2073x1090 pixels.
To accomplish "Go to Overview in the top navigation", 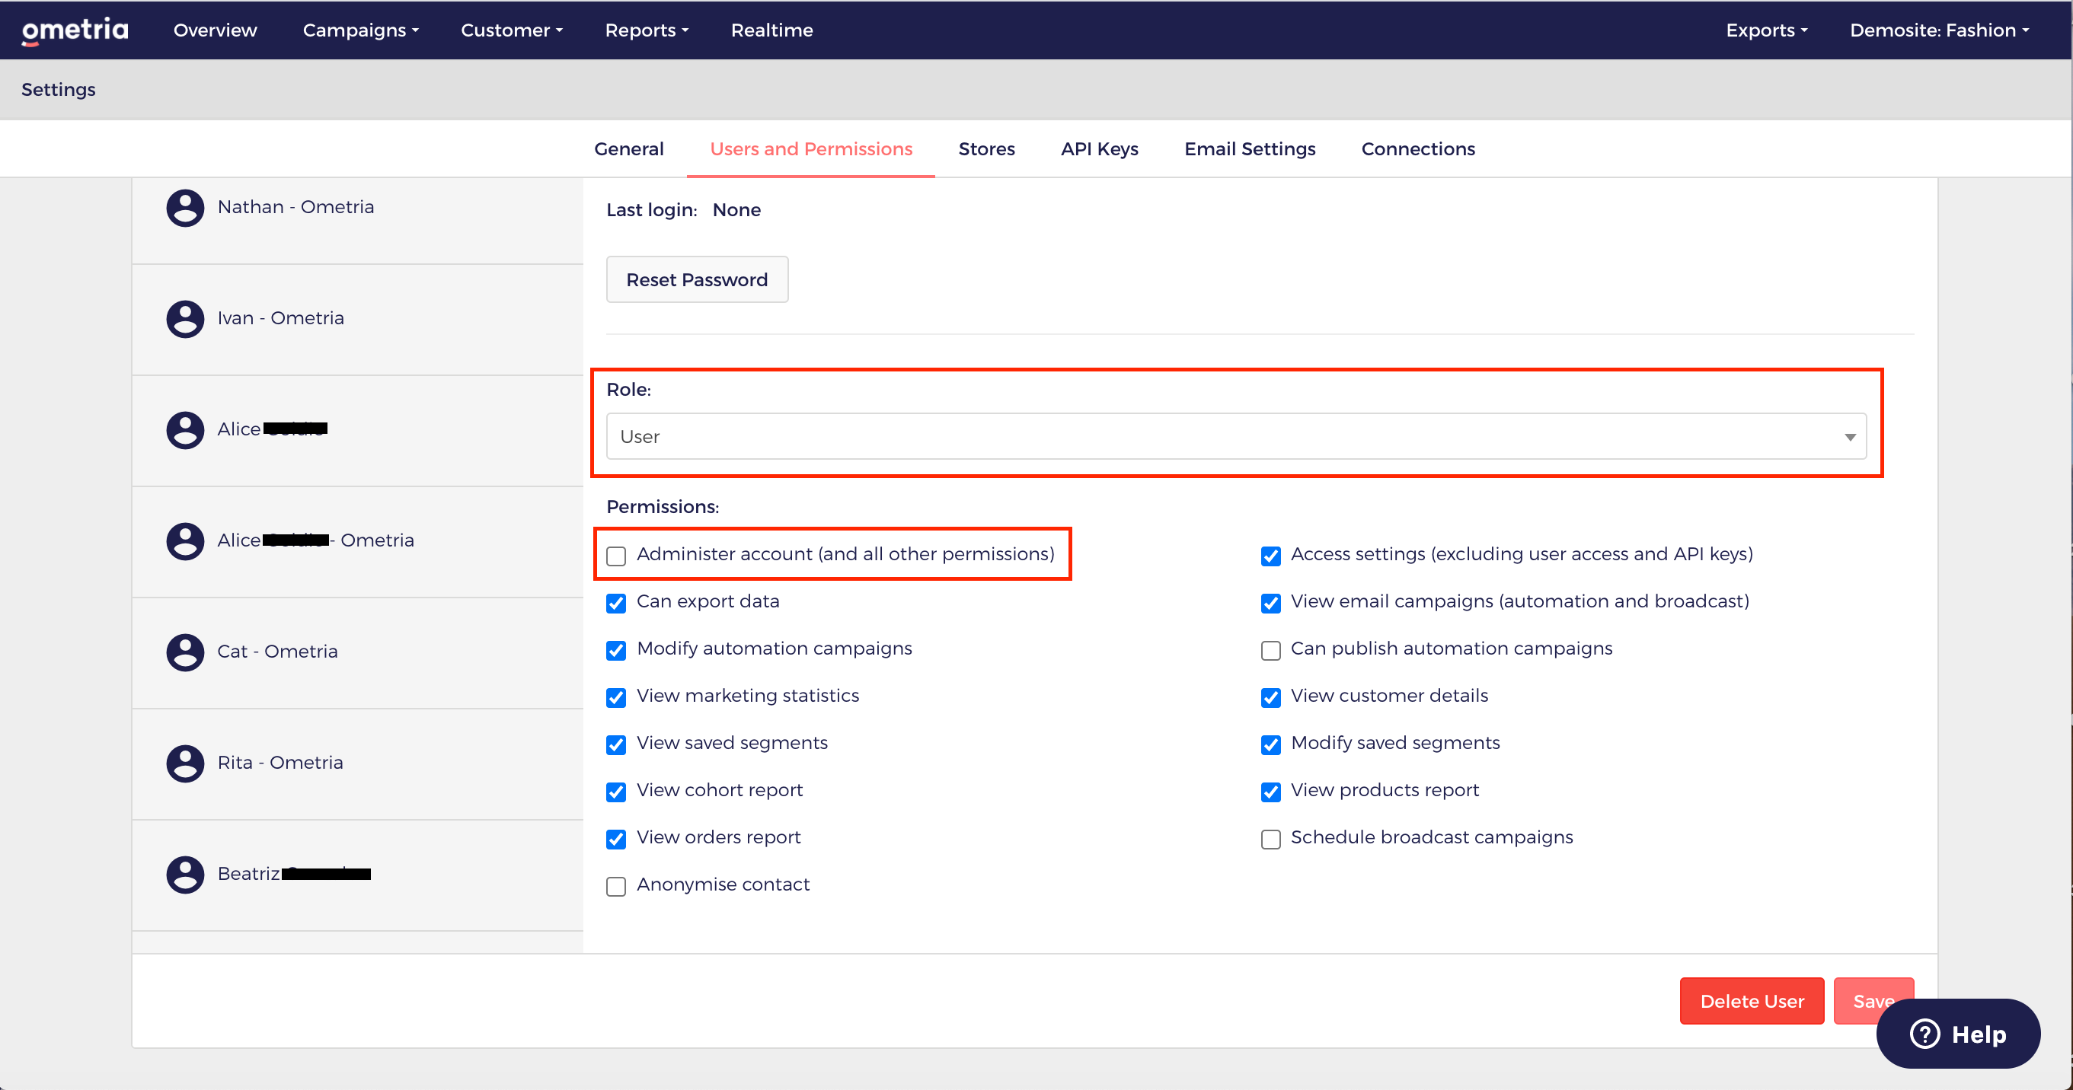I will click(x=215, y=30).
